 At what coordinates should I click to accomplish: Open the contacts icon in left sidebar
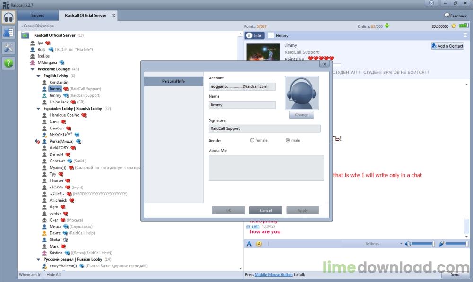click(x=9, y=33)
